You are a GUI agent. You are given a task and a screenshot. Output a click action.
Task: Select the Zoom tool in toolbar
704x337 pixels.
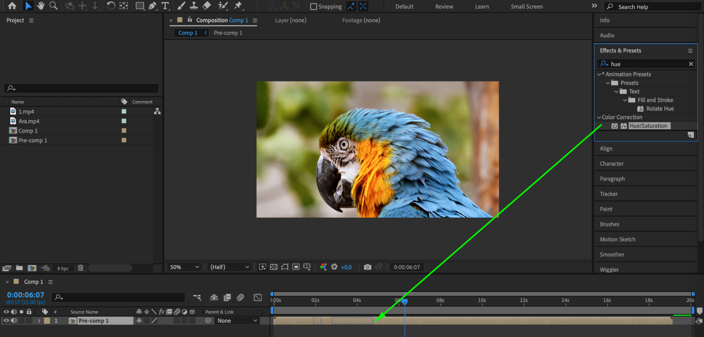coord(53,6)
